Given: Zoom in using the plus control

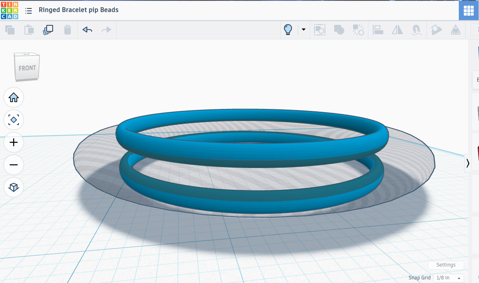Looking at the screenshot, I should click(14, 142).
